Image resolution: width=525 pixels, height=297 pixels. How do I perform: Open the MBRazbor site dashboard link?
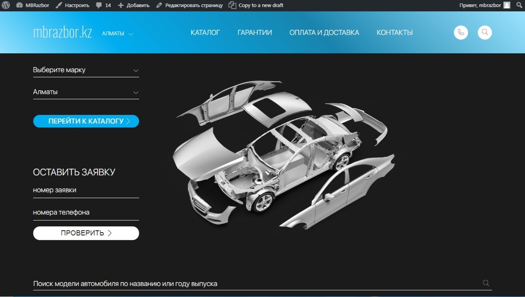[33, 5]
